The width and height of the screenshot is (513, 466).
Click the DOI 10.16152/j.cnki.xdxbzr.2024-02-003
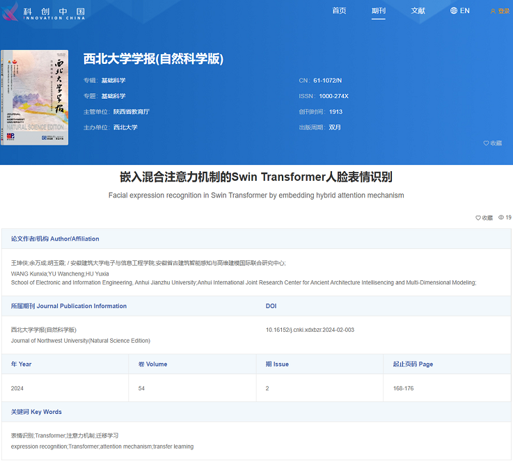310,330
